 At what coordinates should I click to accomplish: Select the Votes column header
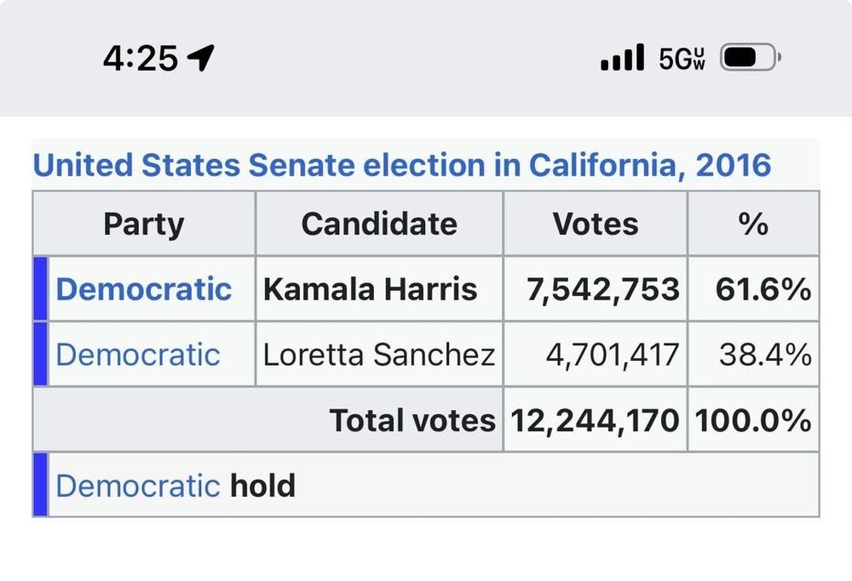coord(596,224)
